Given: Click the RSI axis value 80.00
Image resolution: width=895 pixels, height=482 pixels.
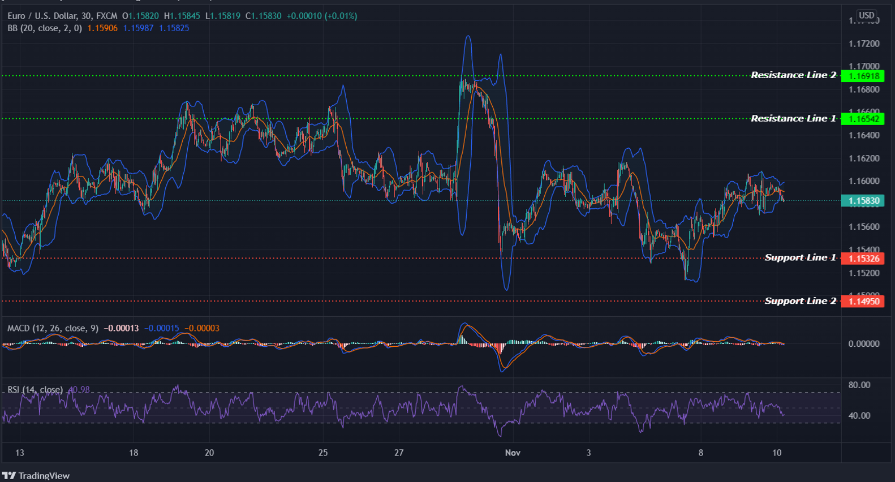Looking at the screenshot, I should pos(859,385).
